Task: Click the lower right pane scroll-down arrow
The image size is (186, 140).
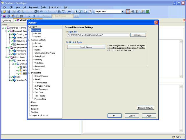Action: 181,131
